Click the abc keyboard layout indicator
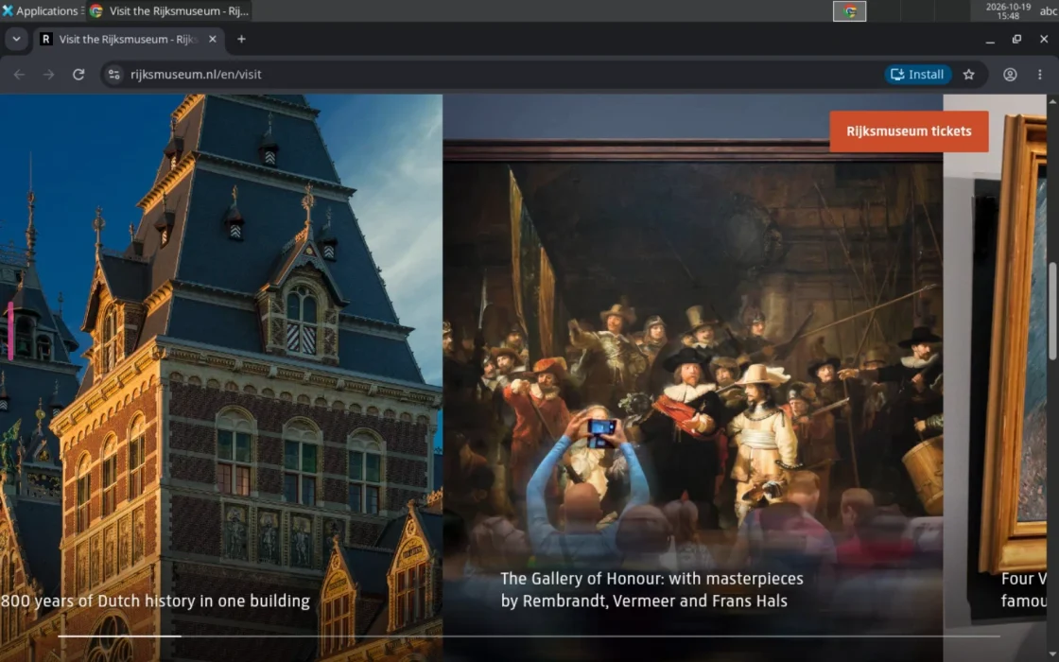This screenshot has height=662, width=1059. [1049, 10]
